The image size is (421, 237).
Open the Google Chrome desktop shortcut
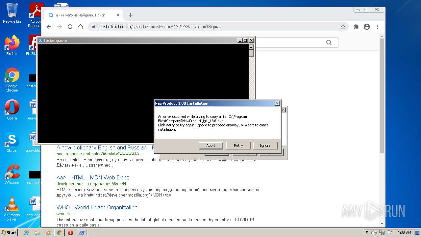tap(12, 80)
